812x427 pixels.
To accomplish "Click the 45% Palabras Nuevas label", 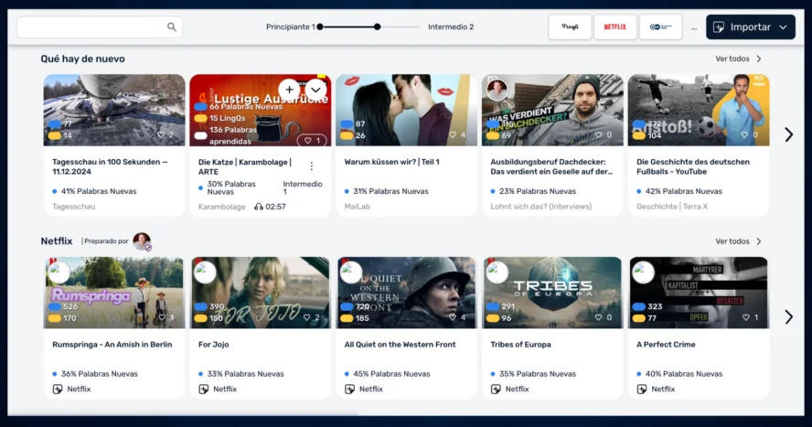I will [391, 374].
